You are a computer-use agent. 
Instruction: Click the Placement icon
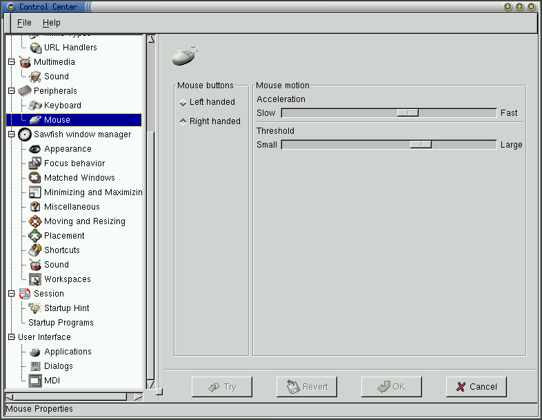pos(35,236)
